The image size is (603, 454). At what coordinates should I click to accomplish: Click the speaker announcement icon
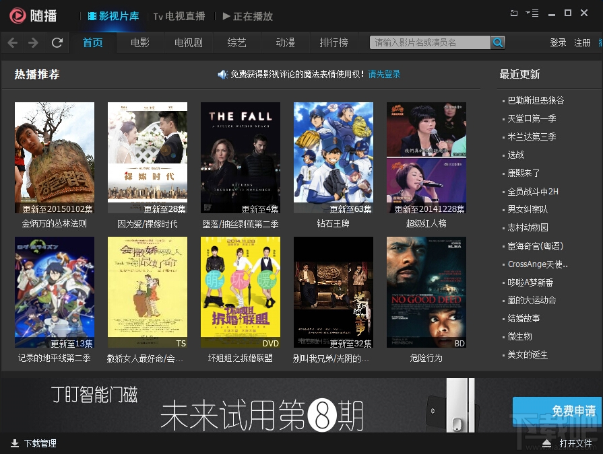tap(222, 74)
